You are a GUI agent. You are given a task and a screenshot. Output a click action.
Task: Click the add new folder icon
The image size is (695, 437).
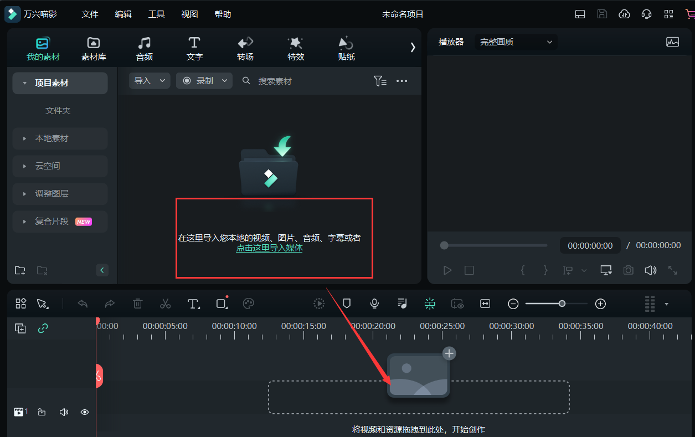(x=20, y=270)
